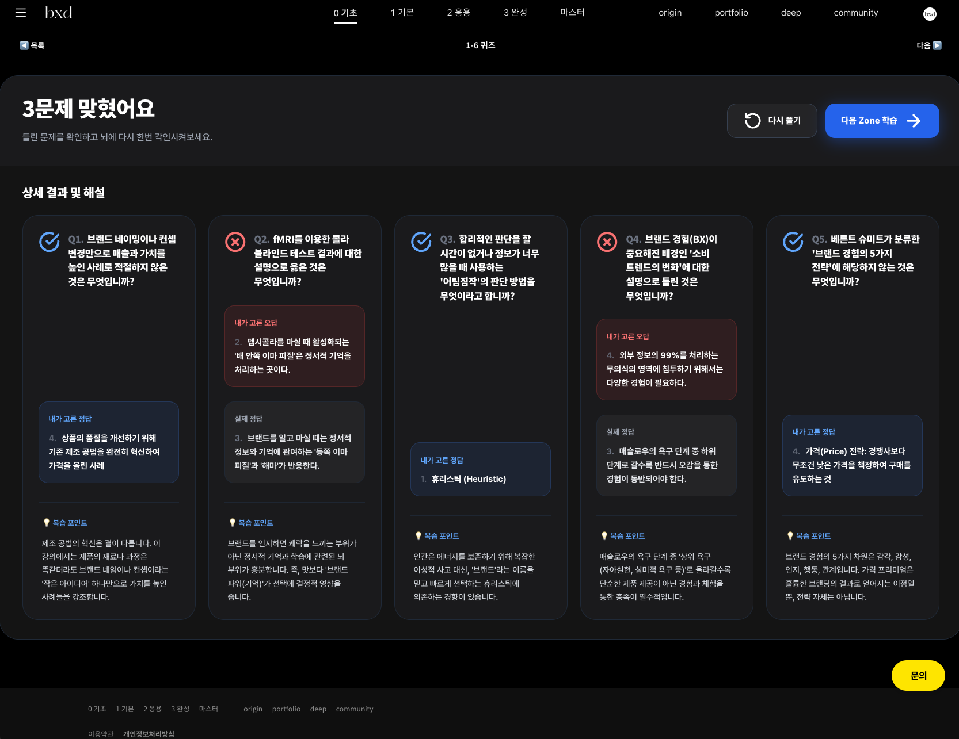The height and width of the screenshot is (739, 959).
Task: Click the 다시 풀기 button
Action: (x=772, y=121)
